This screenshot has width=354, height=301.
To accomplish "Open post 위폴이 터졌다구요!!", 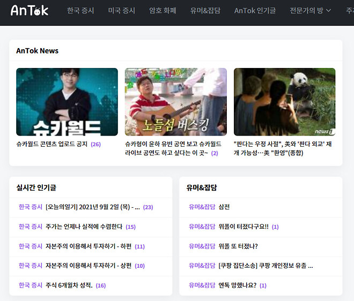I will (244, 227).
